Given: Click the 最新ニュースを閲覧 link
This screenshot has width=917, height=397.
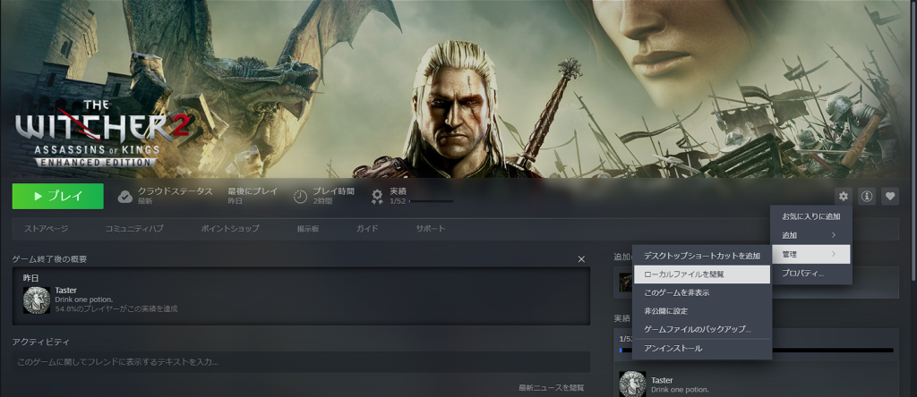Looking at the screenshot, I should coord(551,388).
